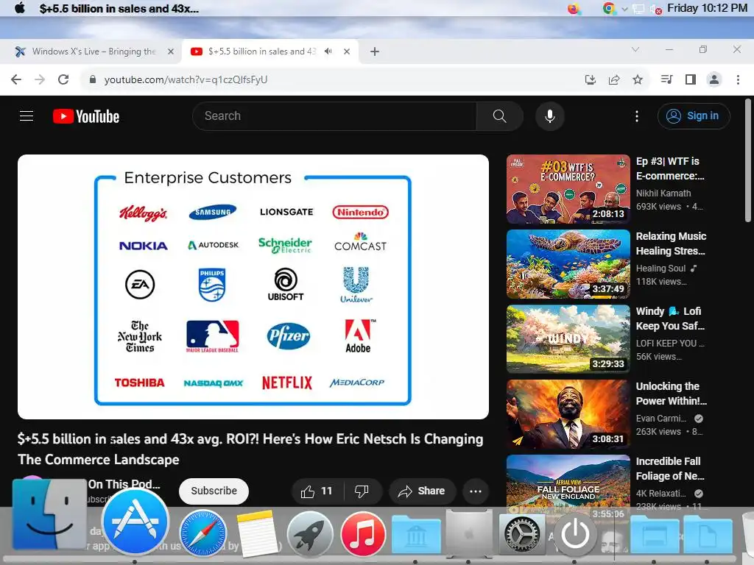Viewport: 754px width, 565px height.
Task: Go to YouTube home via logo
Action: click(x=86, y=116)
